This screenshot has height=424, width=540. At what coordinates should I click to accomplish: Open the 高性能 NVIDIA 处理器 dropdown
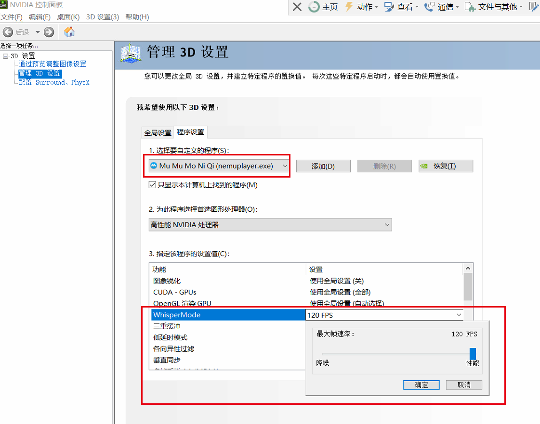(x=270, y=225)
